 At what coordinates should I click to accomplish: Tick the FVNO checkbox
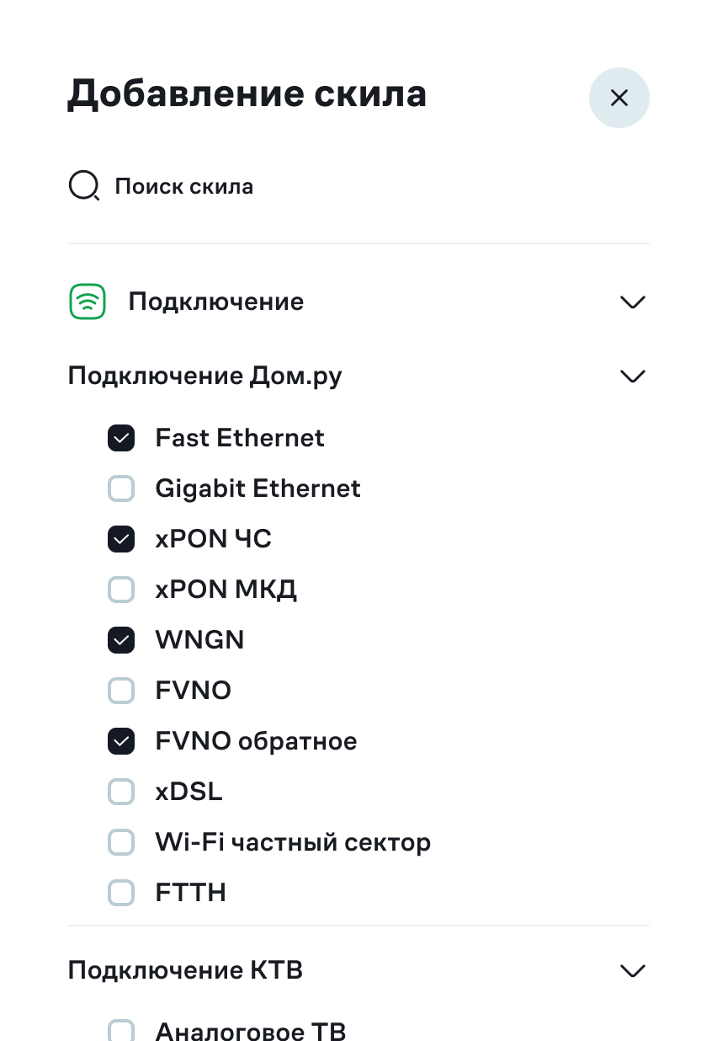[121, 691]
